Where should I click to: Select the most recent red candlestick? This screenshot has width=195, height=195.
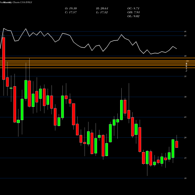177,144
